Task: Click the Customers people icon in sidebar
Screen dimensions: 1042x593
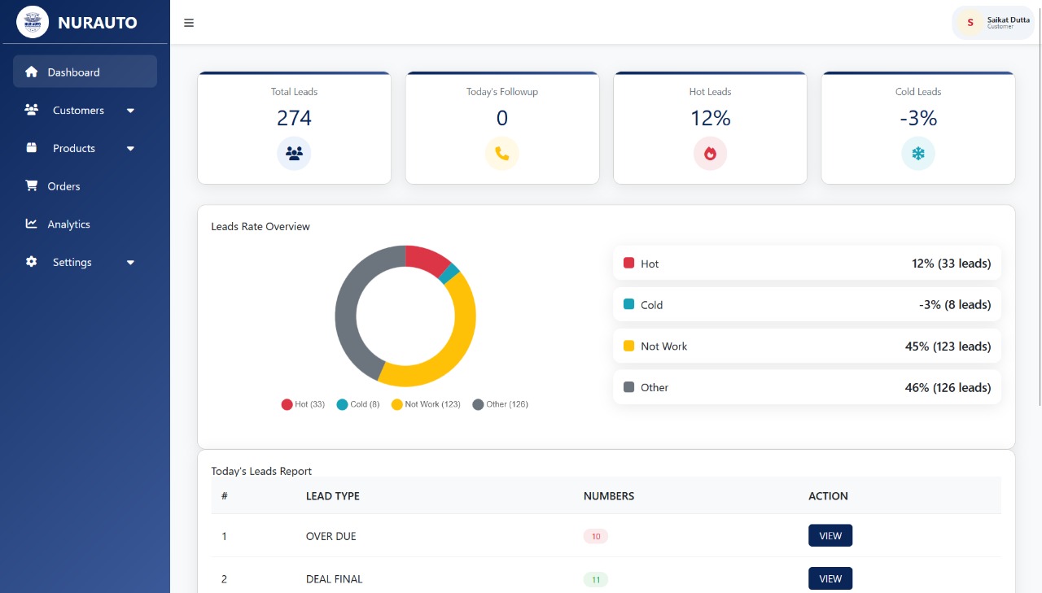Action: point(32,110)
